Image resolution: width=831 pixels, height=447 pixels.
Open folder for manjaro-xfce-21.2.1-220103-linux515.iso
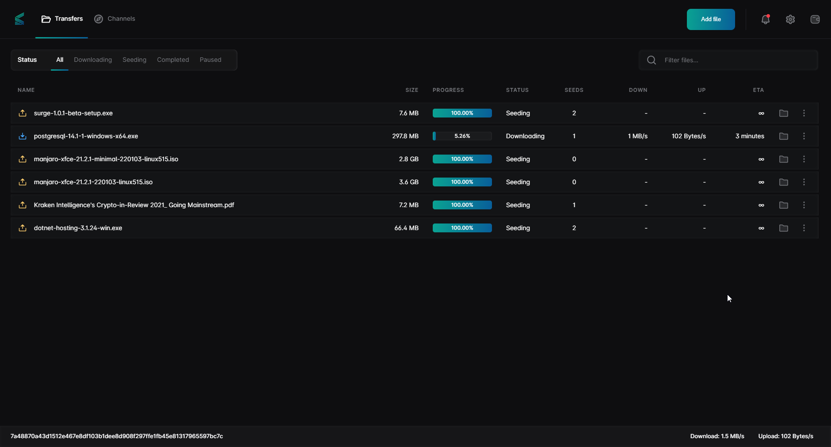[x=784, y=182]
